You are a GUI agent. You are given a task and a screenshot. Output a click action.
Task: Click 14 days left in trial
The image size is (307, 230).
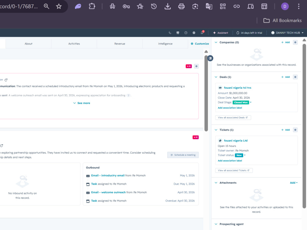[x=249, y=33]
